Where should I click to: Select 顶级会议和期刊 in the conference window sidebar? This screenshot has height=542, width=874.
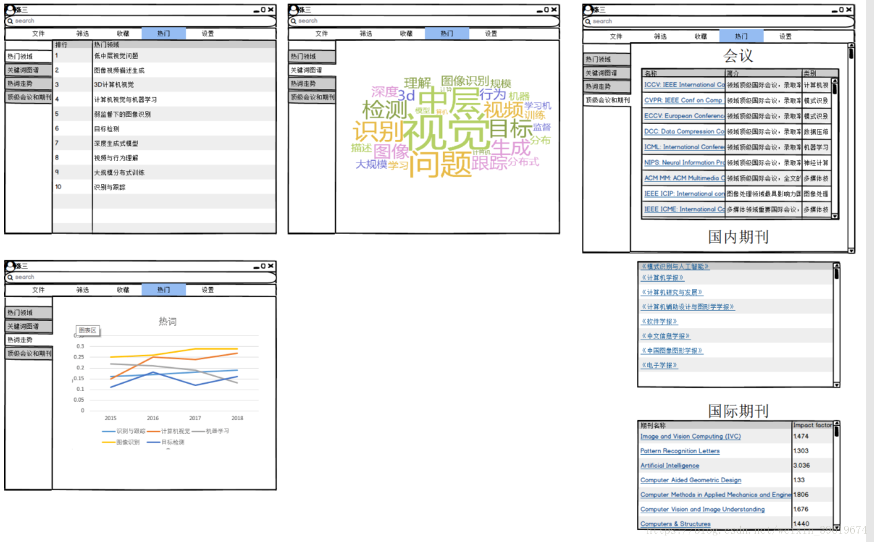pyautogui.click(x=607, y=100)
